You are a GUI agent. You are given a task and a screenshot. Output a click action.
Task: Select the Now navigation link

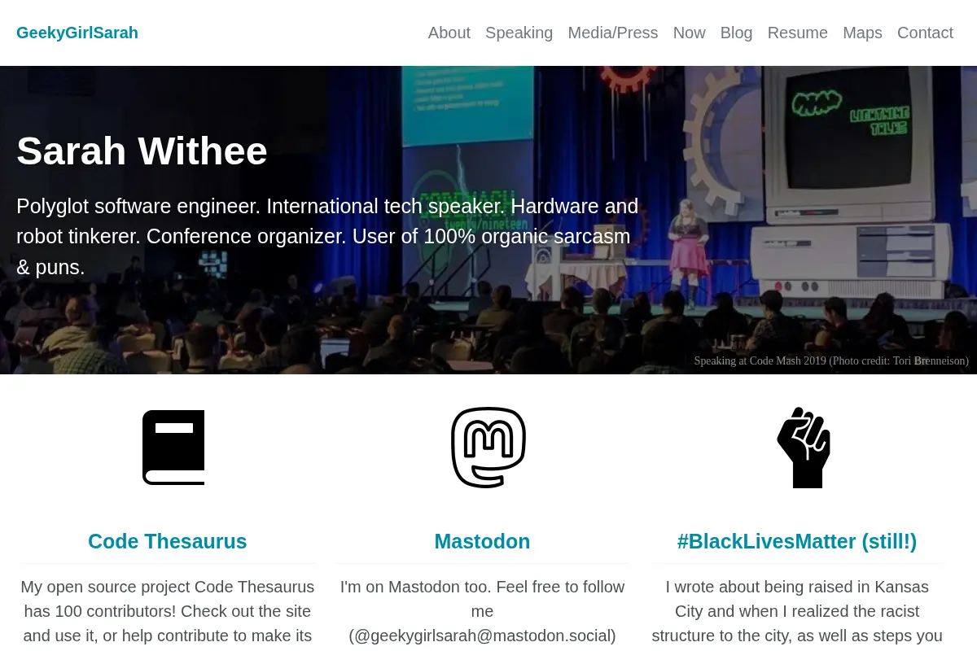coord(689,33)
